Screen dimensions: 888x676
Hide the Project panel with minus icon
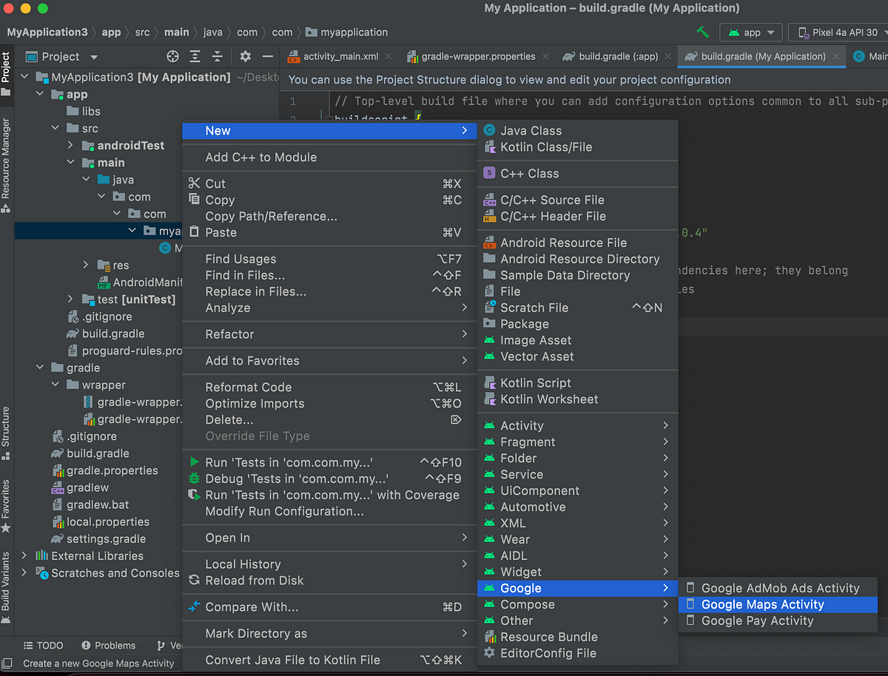(x=268, y=56)
